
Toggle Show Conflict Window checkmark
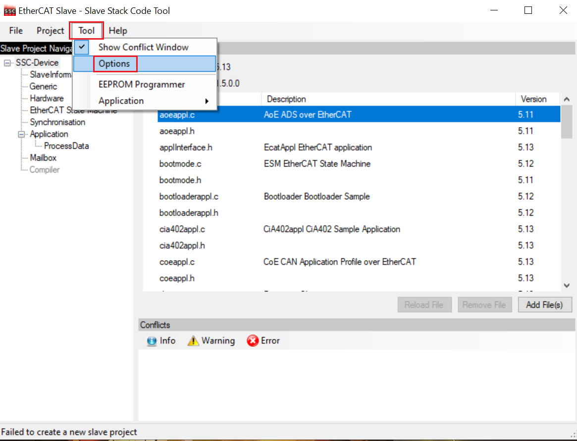[x=83, y=47]
